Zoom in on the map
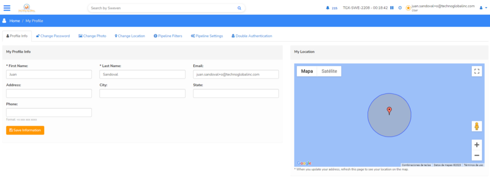Image resolution: width=490 pixels, height=185 pixels. coord(477,145)
